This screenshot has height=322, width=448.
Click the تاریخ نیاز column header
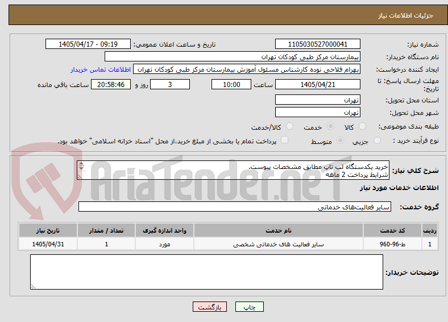(48, 230)
